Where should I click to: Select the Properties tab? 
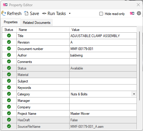[11, 22]
